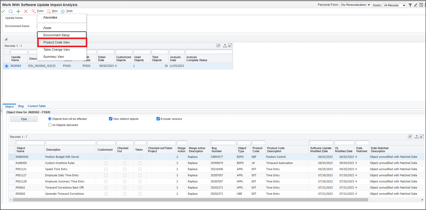Open the Form menu
The image size is (426, 210).
pyautogui.click(x=40, y=11)
